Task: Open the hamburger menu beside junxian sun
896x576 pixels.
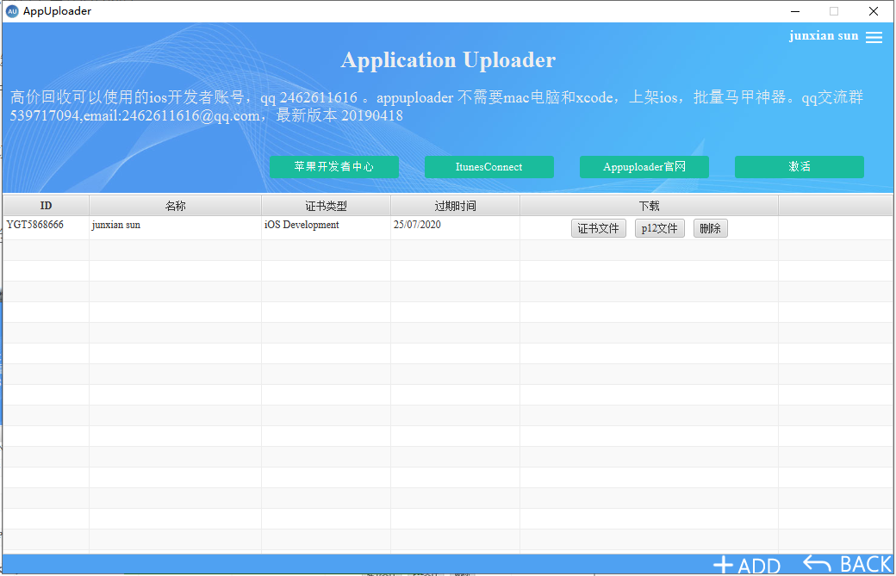Action: pyautogui.click(x=874, y=37)
